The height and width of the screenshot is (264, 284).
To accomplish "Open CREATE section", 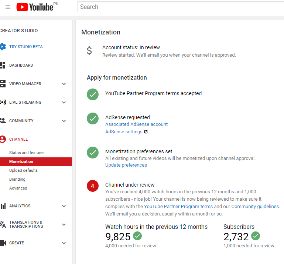I will [17, 243].
